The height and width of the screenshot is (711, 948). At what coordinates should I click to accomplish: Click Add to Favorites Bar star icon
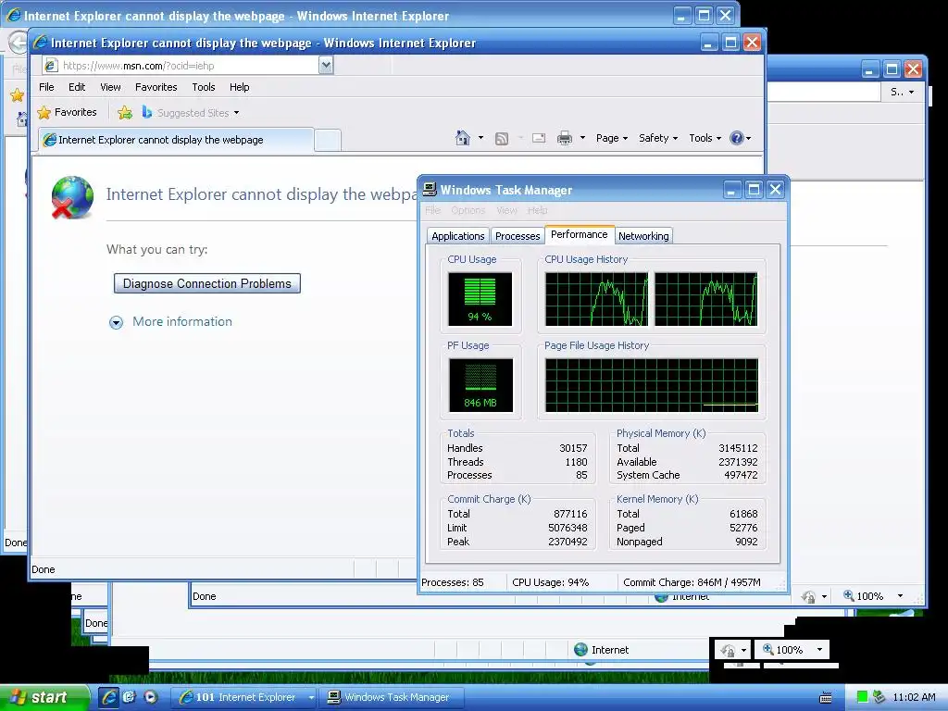(x=125, y=112)
